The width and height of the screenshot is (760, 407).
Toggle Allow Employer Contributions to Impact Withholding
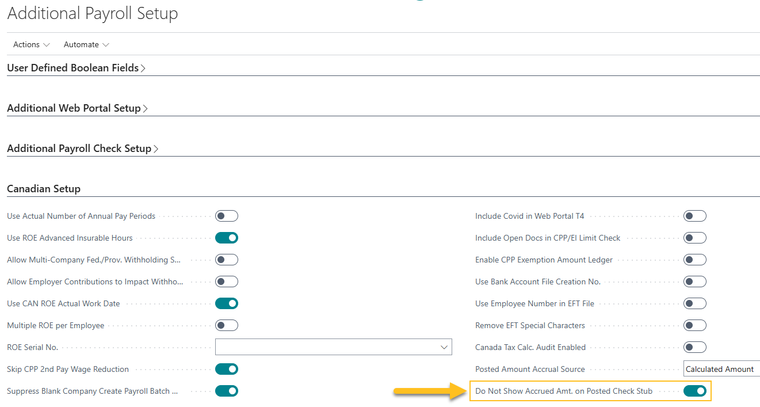[x=226, y=282]
